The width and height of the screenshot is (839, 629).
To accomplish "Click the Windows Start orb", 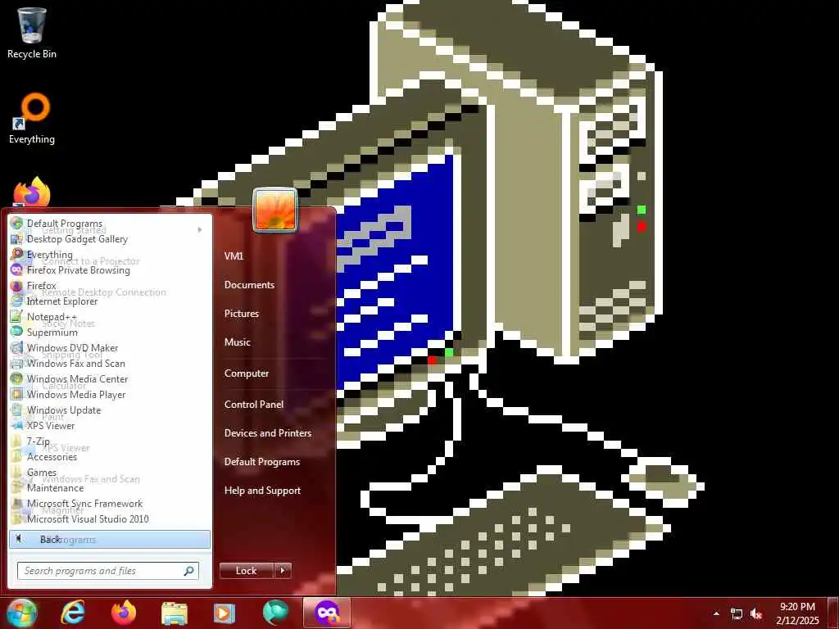I will click(21, 613).
